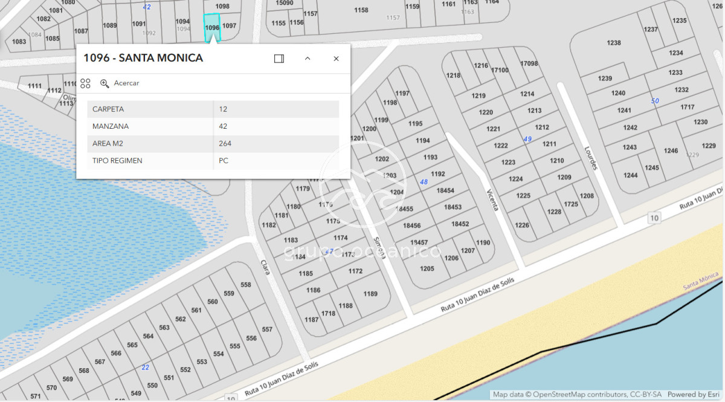
Task: Select parcel 557 on the map
Action: 267,329
